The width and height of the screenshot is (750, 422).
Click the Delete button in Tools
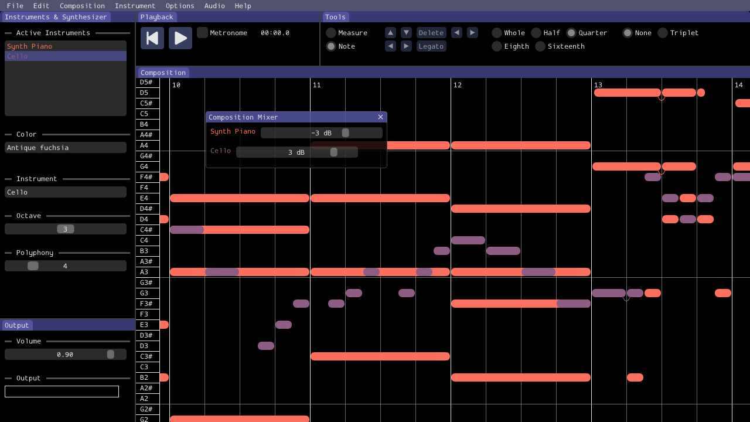click(431, 33)
